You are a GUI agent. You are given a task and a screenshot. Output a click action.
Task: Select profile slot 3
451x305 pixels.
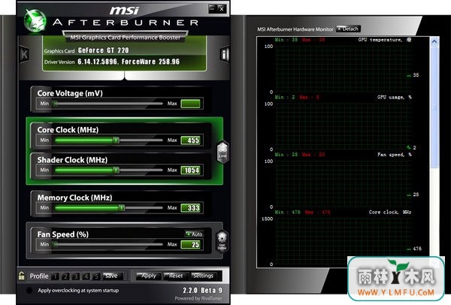76,276
